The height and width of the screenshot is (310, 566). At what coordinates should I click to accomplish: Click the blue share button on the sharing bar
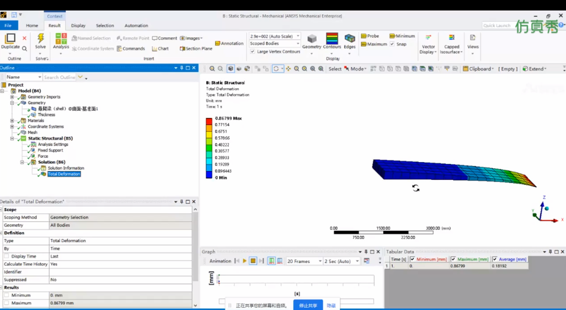coord(308,305)
